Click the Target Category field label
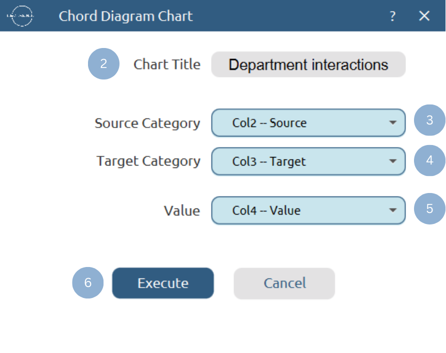446x353 pixels. (148, 161)
